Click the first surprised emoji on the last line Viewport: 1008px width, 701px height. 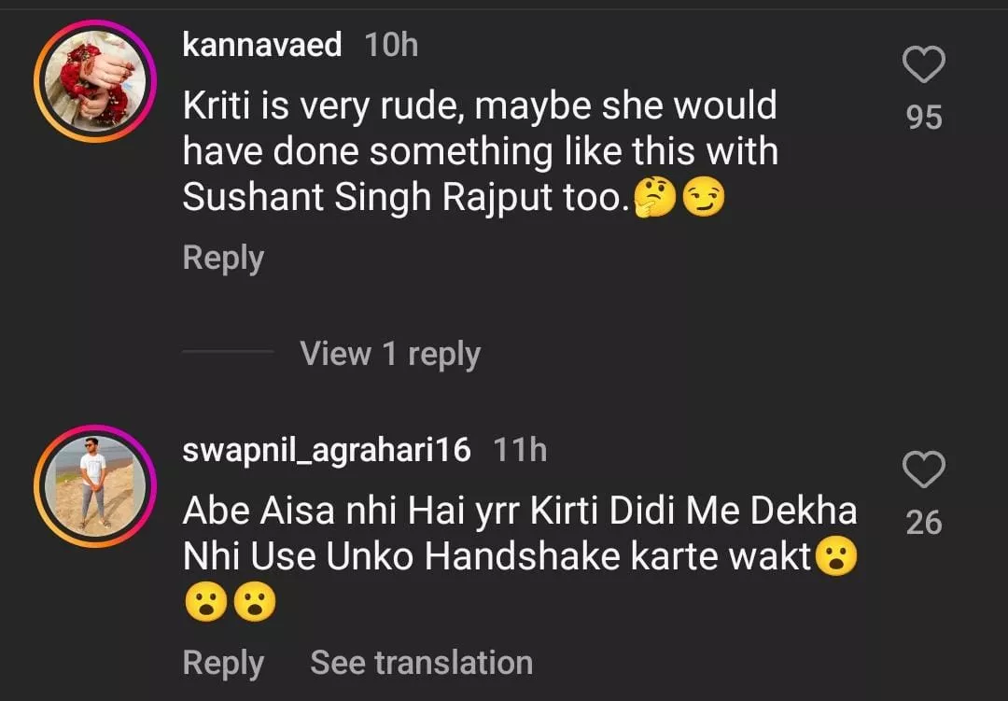click(205, 604)
